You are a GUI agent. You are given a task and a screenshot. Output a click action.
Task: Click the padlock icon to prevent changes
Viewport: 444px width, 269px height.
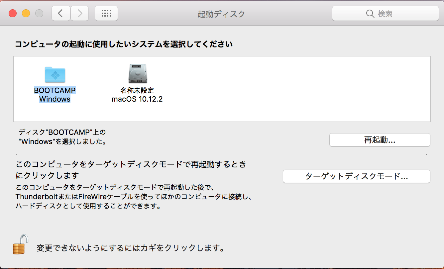point(21,244)
